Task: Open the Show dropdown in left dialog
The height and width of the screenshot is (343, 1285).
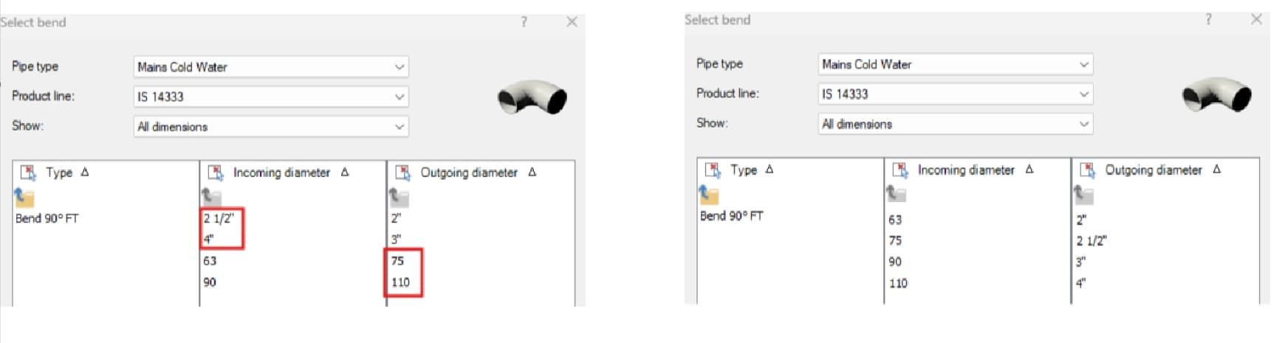Action: (x=271, y=127)
